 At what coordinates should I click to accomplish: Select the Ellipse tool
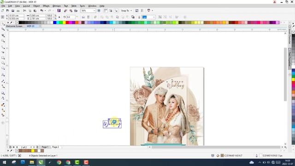coord(3,63)
